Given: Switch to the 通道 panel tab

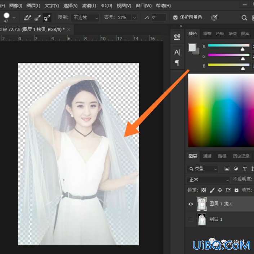Looking at the screenshot, I should (x=207, y=156).
